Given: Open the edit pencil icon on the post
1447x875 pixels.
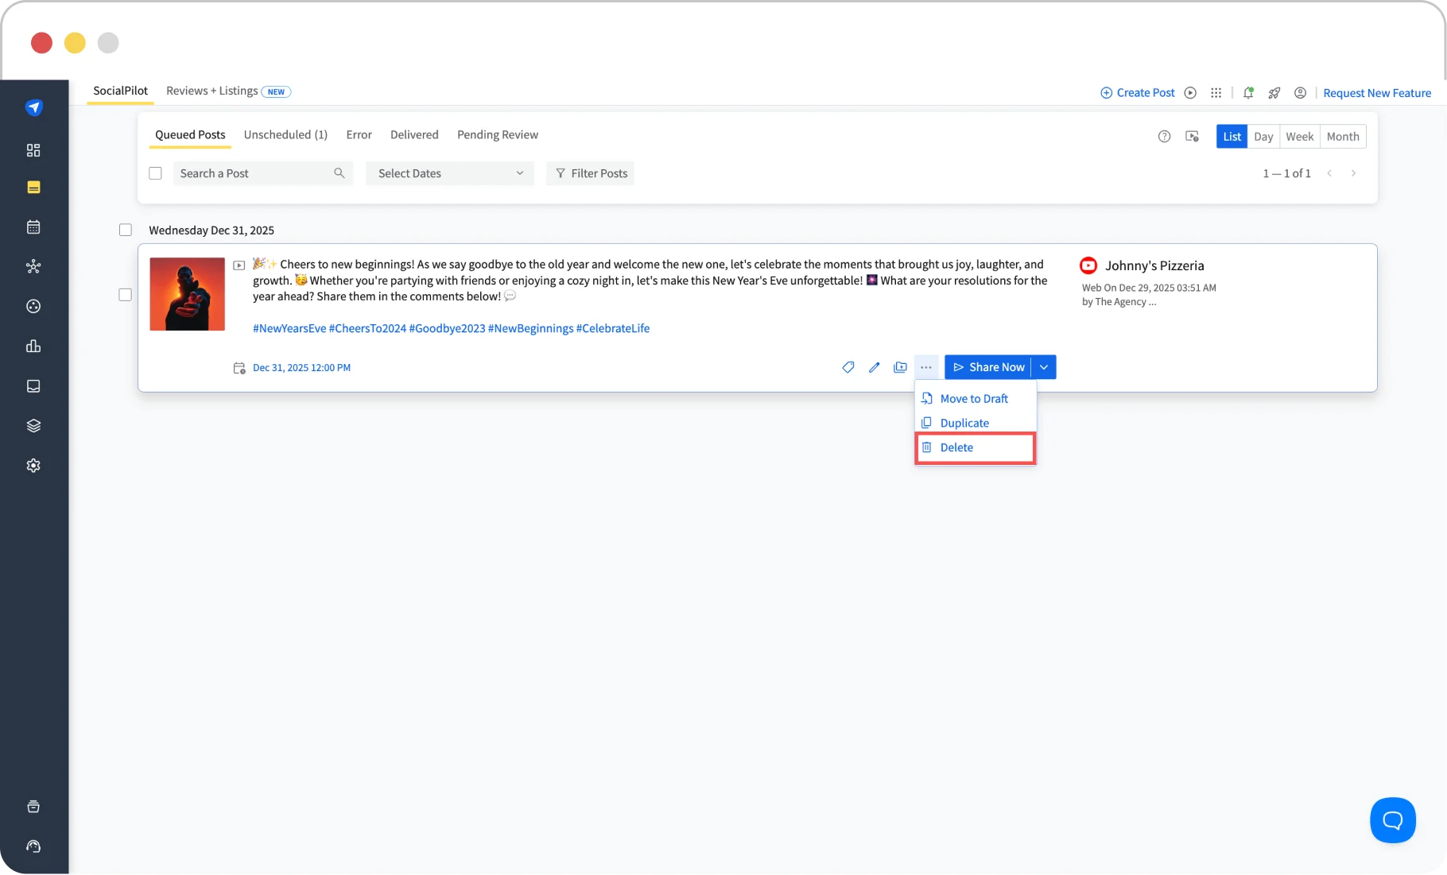Looking at the screenshot, I should click(x=874, y=367).
